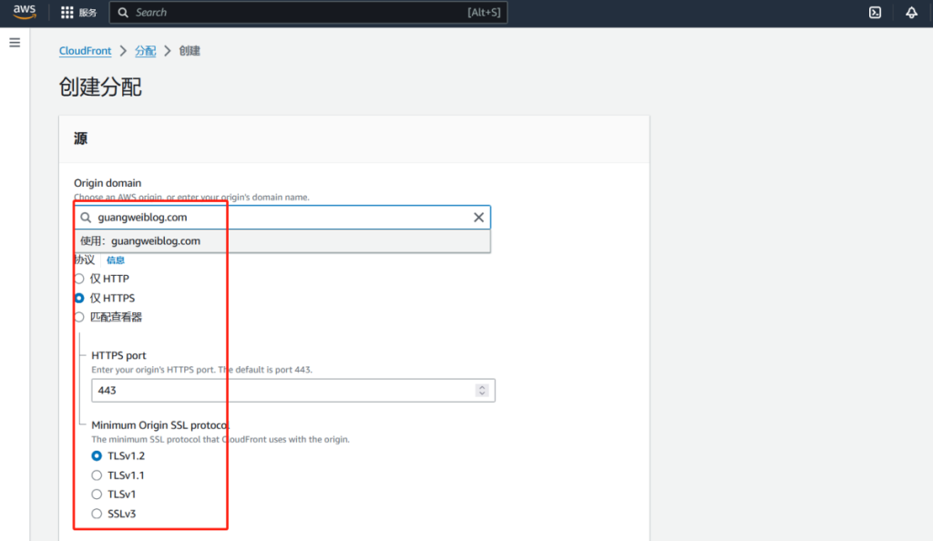Image resolution: width=933 pixels, height=541 pixels.
Task: Click the Origin domain label
Action: point(108,183)
